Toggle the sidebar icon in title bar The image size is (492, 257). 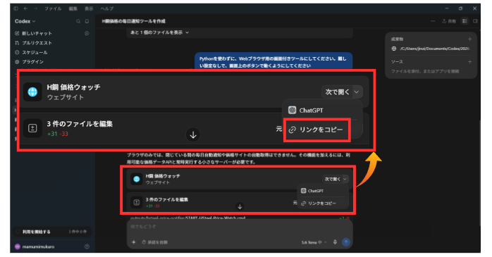(x=16, y=8)
